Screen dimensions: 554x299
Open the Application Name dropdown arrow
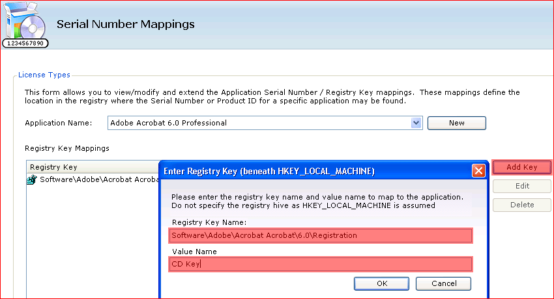[416, 123]
